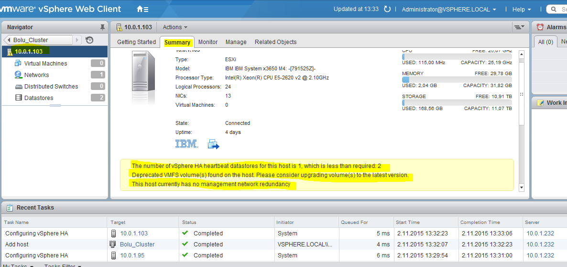Click the forward arrow next to Bolu_Cluster
Image resolution: width=567 pixels, height=267 pixels.
click(78, 40)
